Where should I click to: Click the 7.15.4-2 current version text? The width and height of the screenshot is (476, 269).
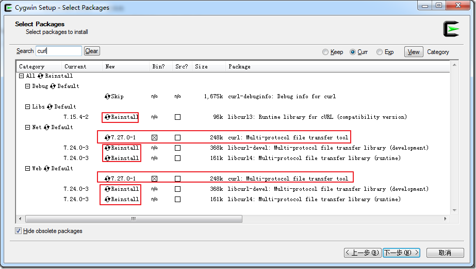point(76,117)
